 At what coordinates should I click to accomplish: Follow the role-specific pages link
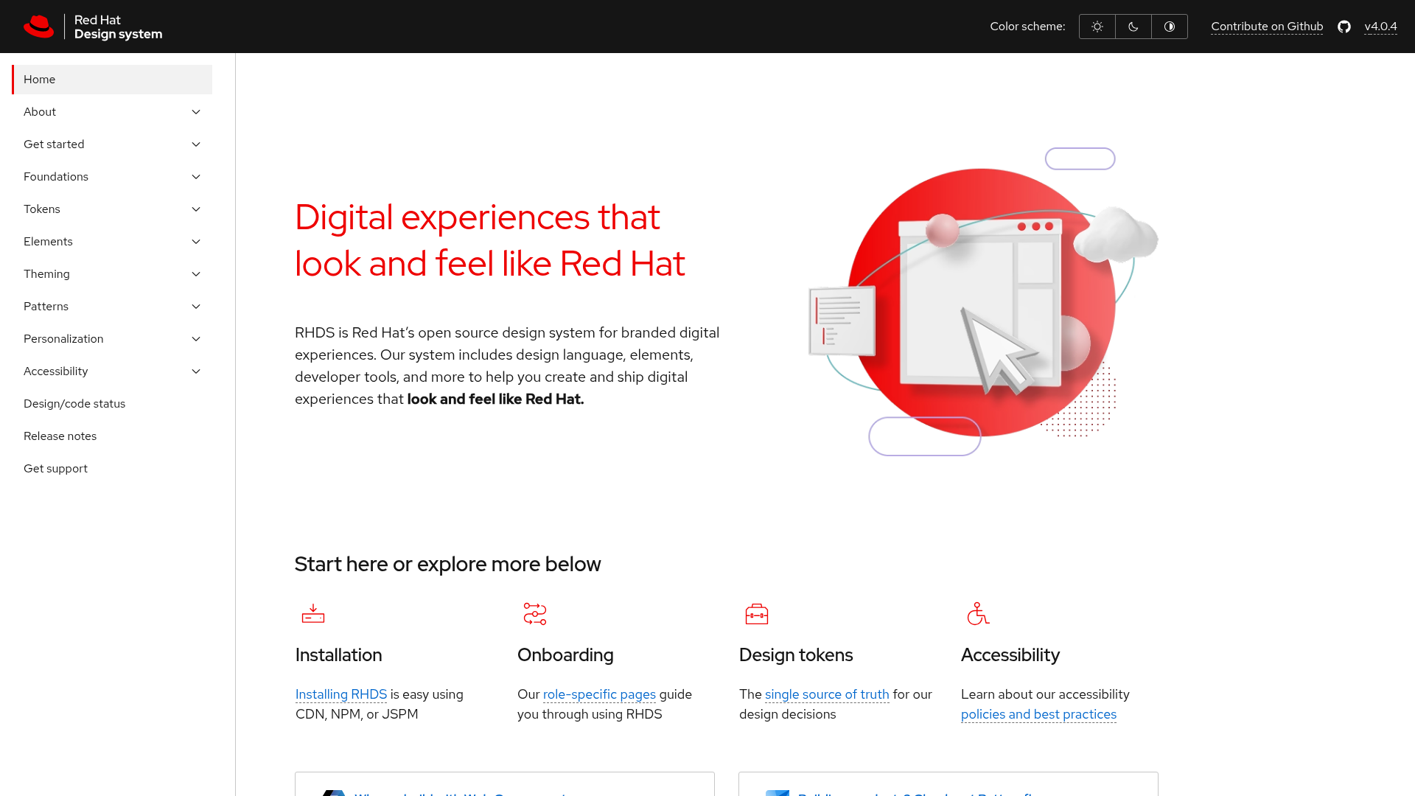(x=599, y=694)
